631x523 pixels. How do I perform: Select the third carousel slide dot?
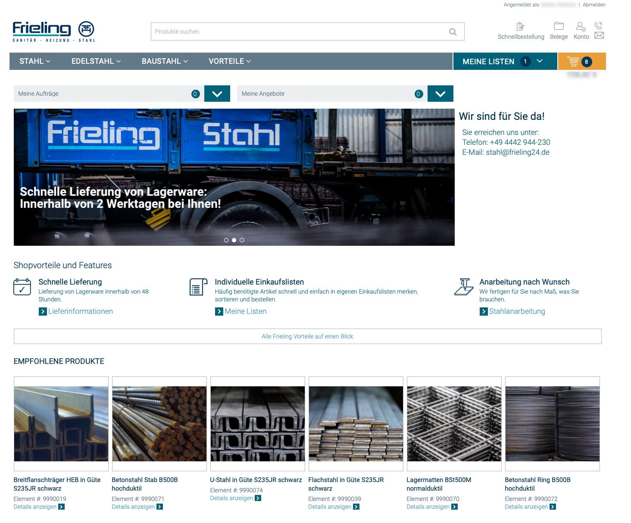(242, 240)
